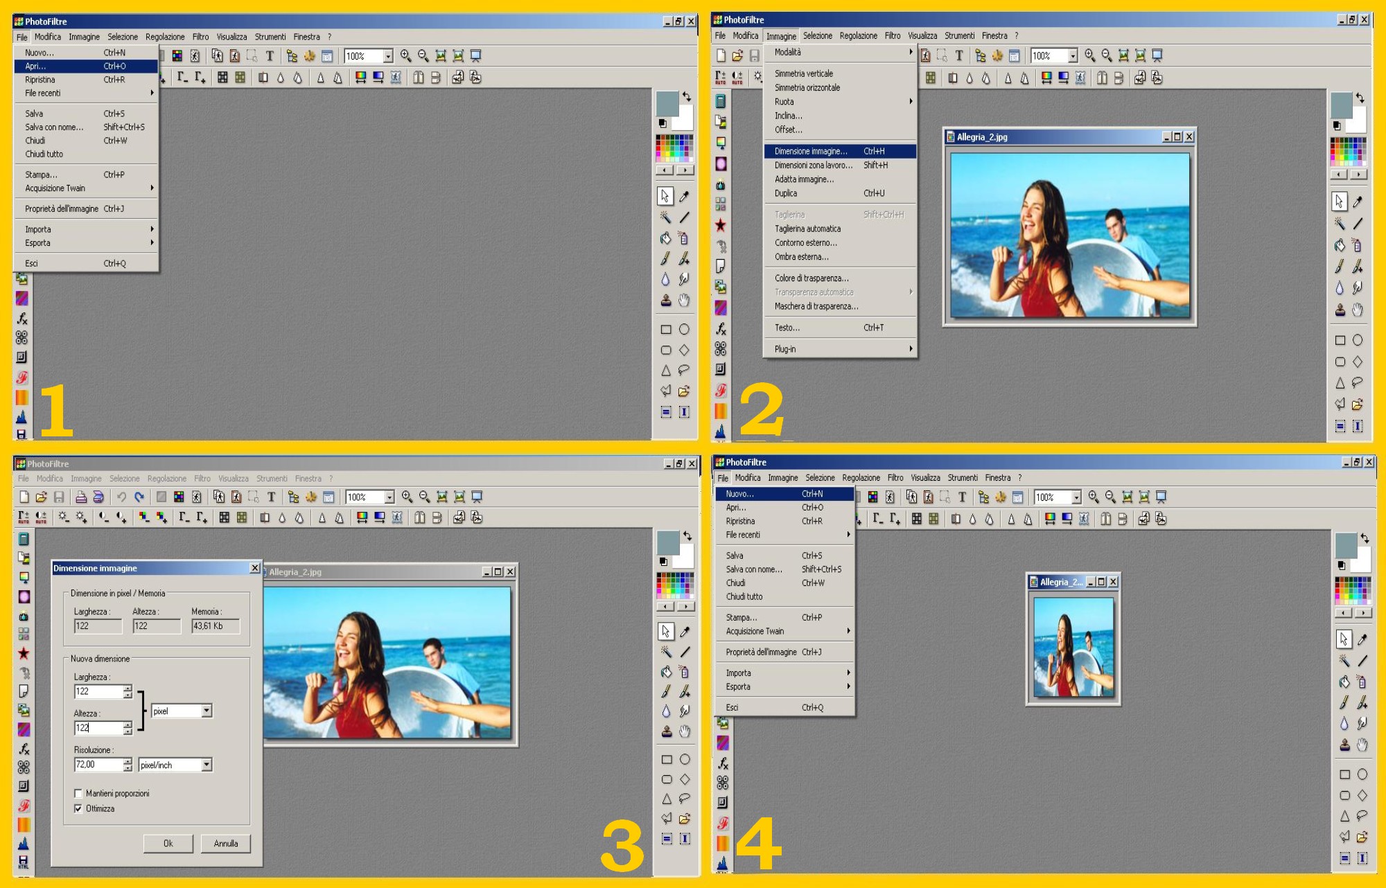Click the foreground color swatch in screenshot 4
Screen dimensions: 1386x888
point(1344,544)
